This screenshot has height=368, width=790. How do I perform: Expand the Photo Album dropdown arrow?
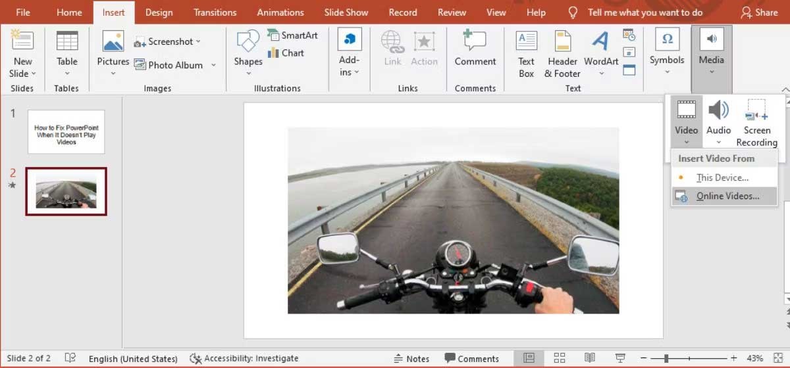213,65
